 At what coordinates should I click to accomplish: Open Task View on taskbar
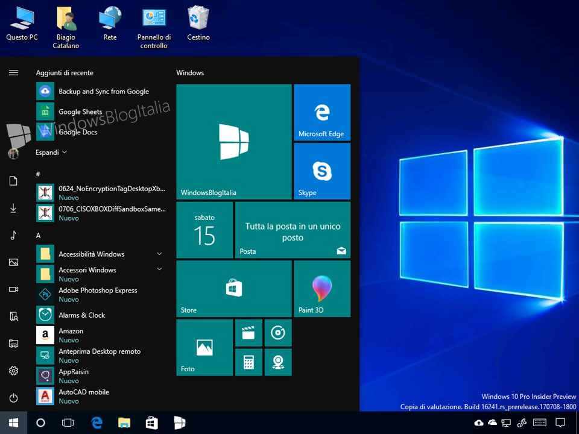pyautogui.click(x=68, y=423)
